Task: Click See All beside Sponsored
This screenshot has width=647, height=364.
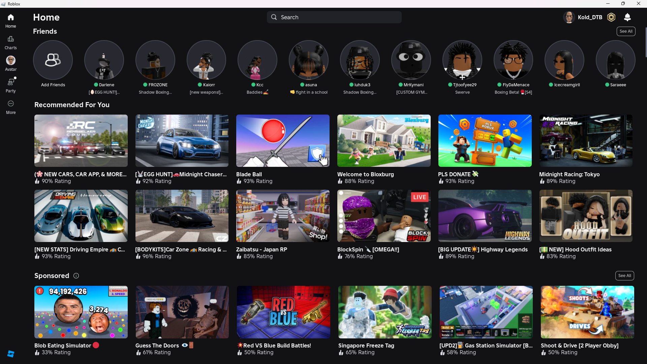Action: pos(624,276)
